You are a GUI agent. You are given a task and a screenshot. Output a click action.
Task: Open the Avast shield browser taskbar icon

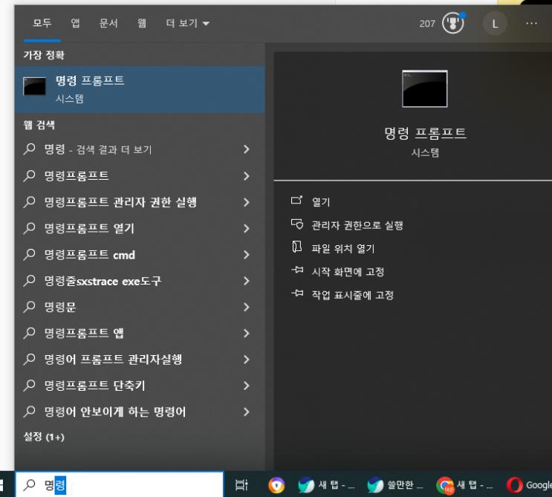(276, 485)
